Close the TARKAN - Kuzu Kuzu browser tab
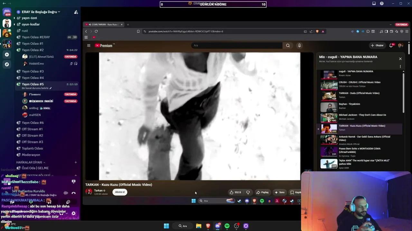The width and height of the screenshot is (412, 231). click(x=122, y=24)
